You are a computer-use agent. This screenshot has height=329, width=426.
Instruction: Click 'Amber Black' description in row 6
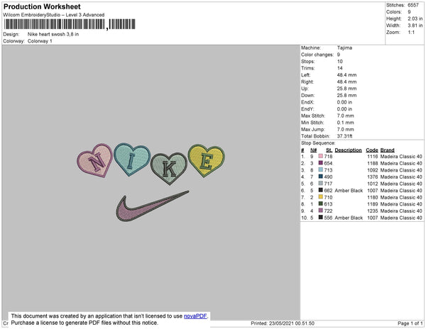pyautogui.click(x=349, y=191)
